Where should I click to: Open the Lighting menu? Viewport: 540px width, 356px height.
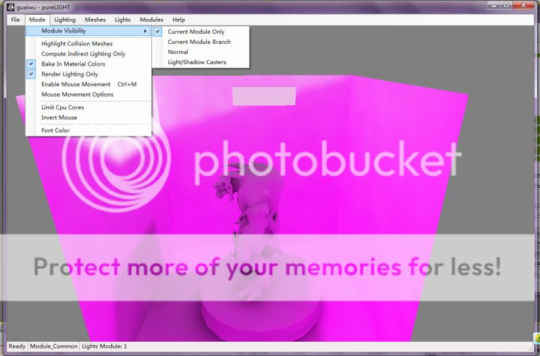click(65, 20)
